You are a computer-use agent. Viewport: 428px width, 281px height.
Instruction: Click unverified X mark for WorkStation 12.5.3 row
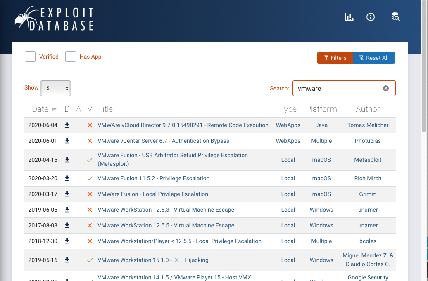click(90, 210)
